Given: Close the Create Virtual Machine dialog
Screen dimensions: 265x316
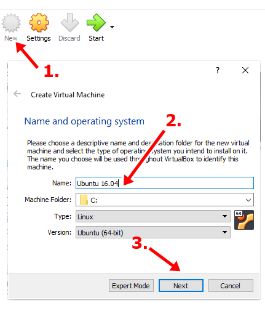Looking at the screenshot, I should (x=245, y=70).
